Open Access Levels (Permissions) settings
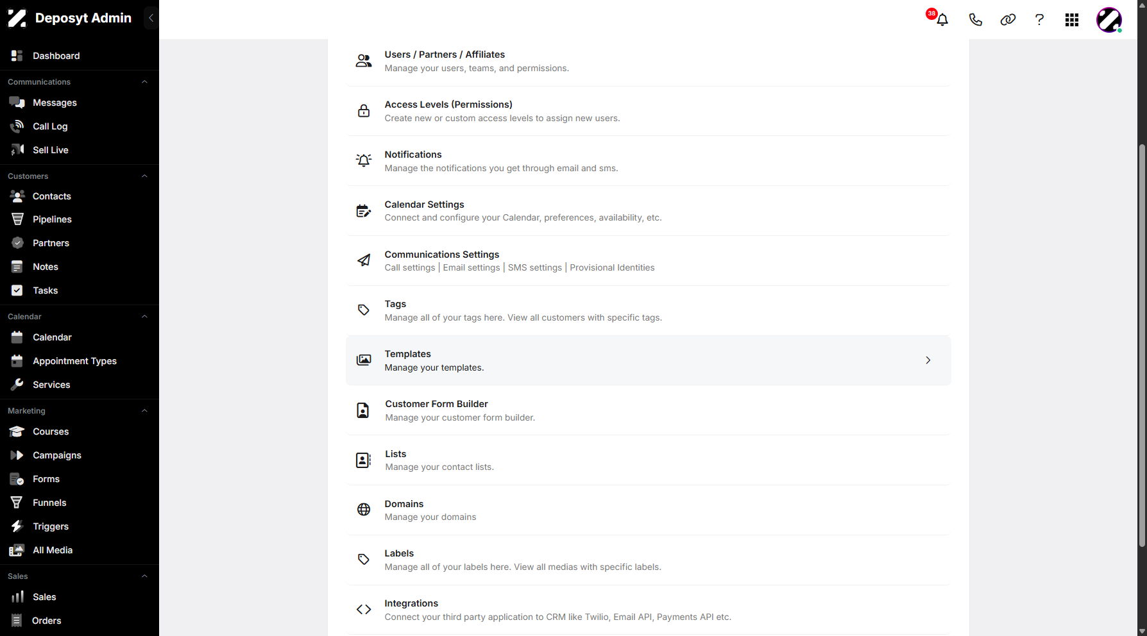This screenshot has width=1147, height=636. pos(648,111)
